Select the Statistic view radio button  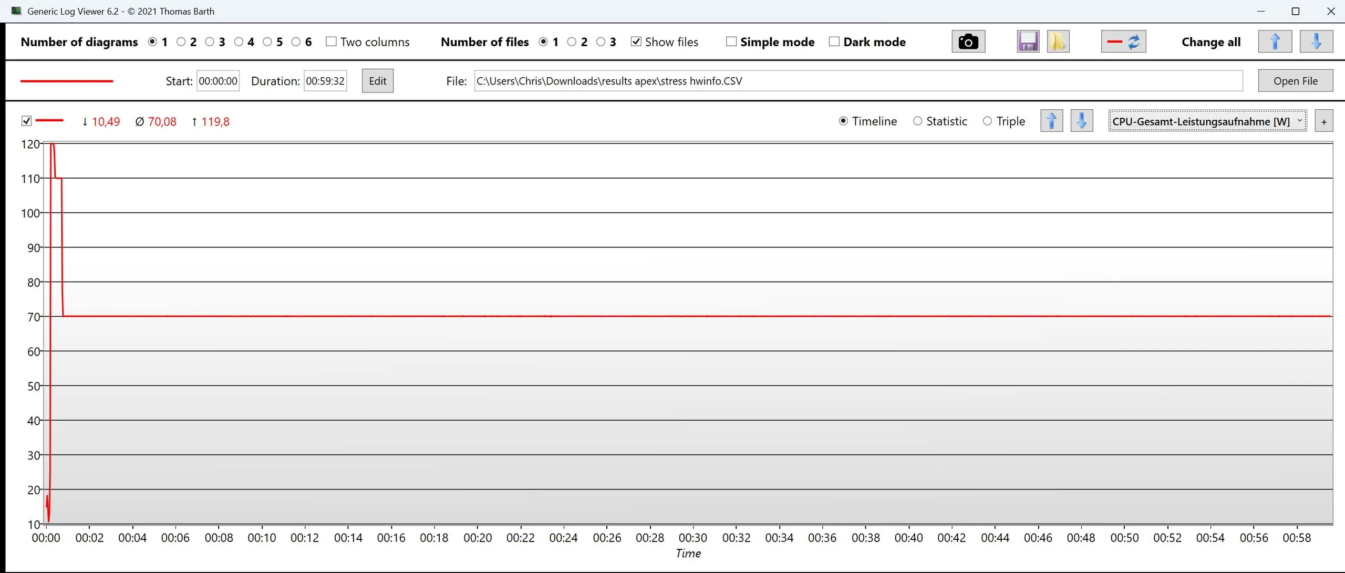(x=917, y=121)
